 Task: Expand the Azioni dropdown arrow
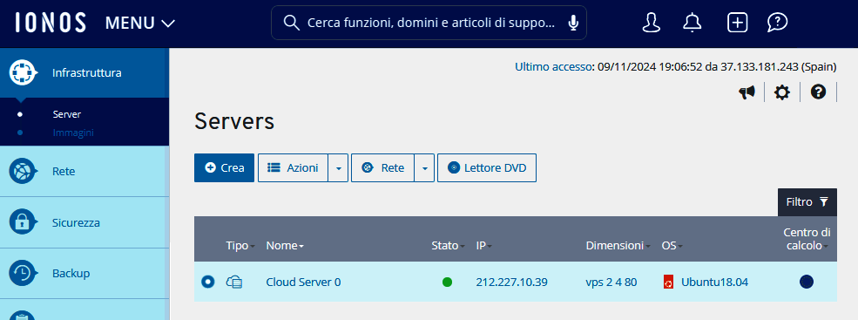coord(338,168)
